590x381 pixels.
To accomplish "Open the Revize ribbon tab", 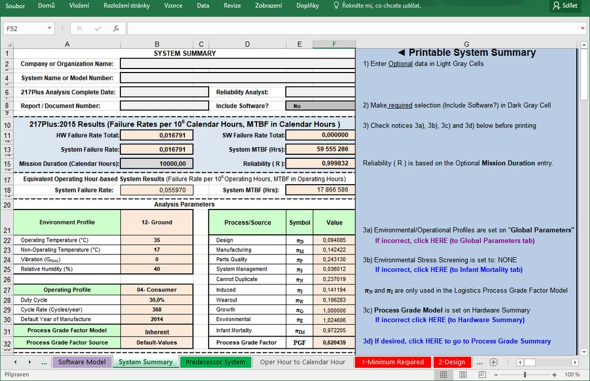I will tap(232, 6).
